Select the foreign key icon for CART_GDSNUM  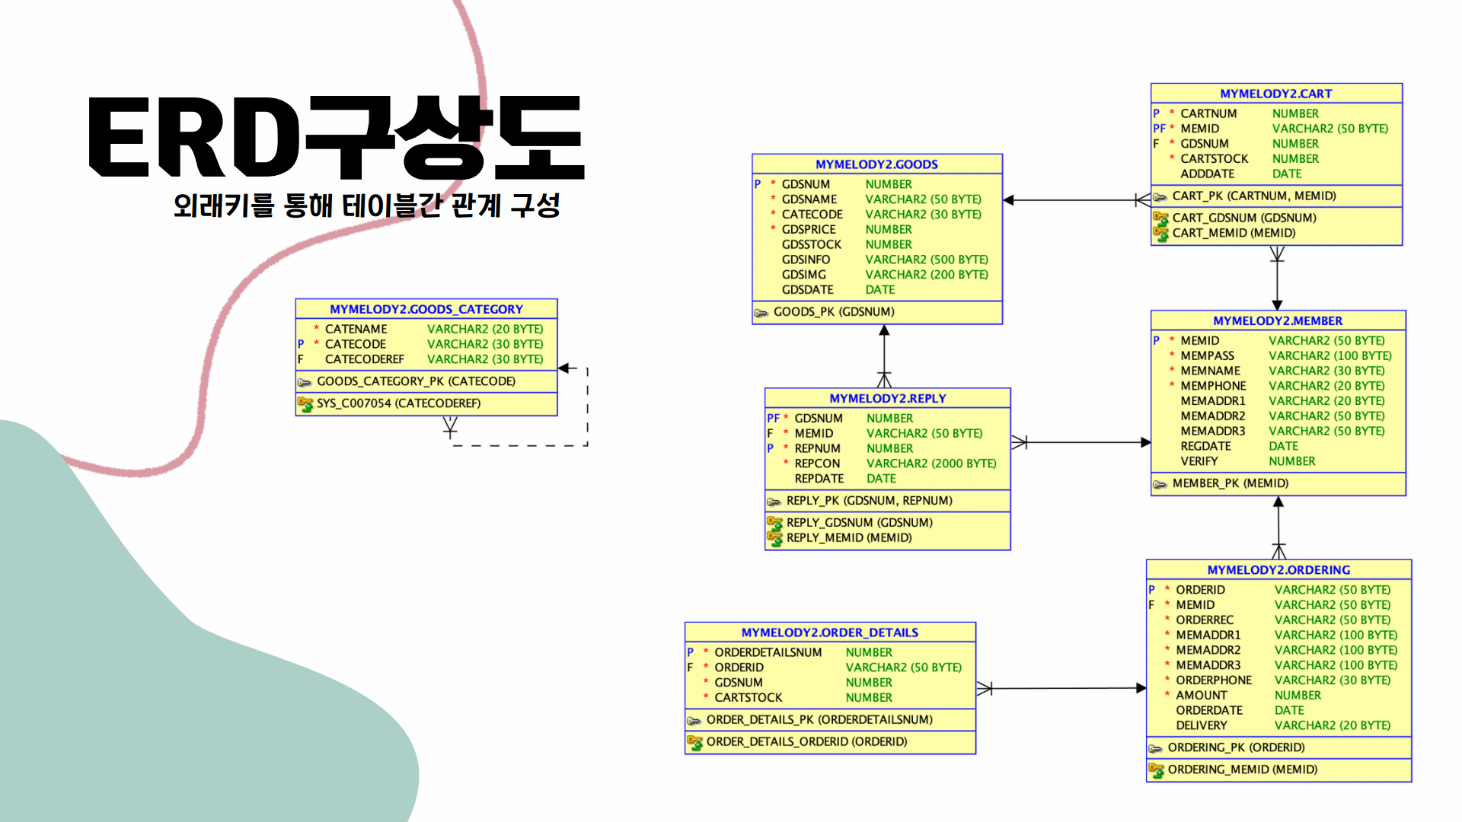[1160, 218]
